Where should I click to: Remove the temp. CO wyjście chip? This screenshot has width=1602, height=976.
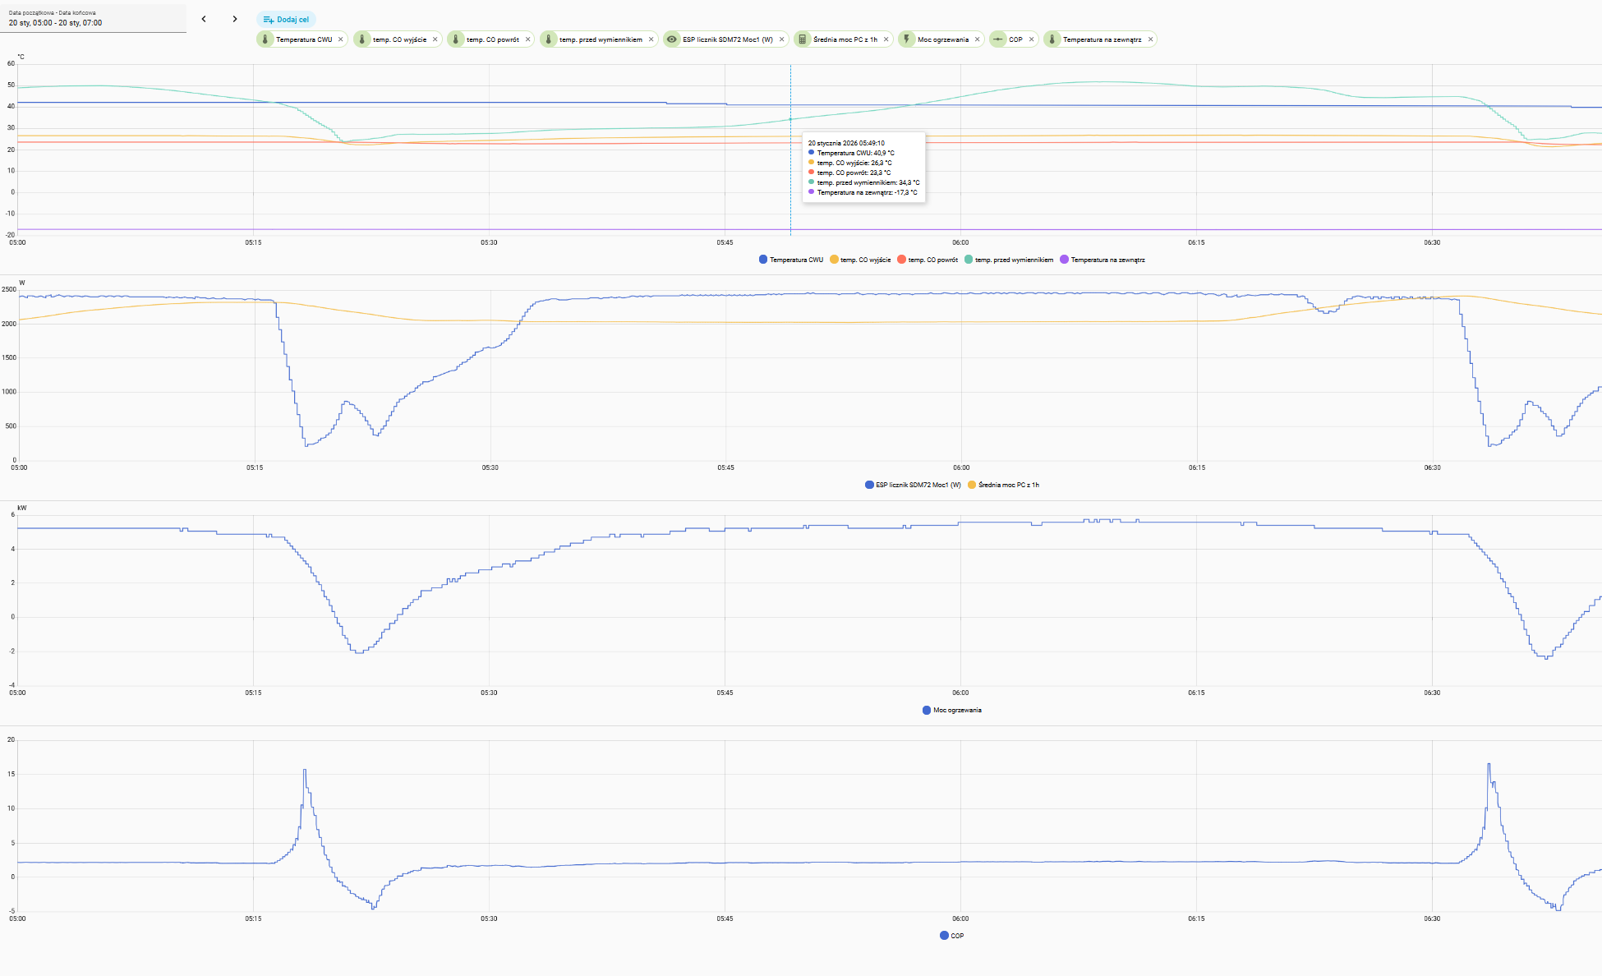435,39
